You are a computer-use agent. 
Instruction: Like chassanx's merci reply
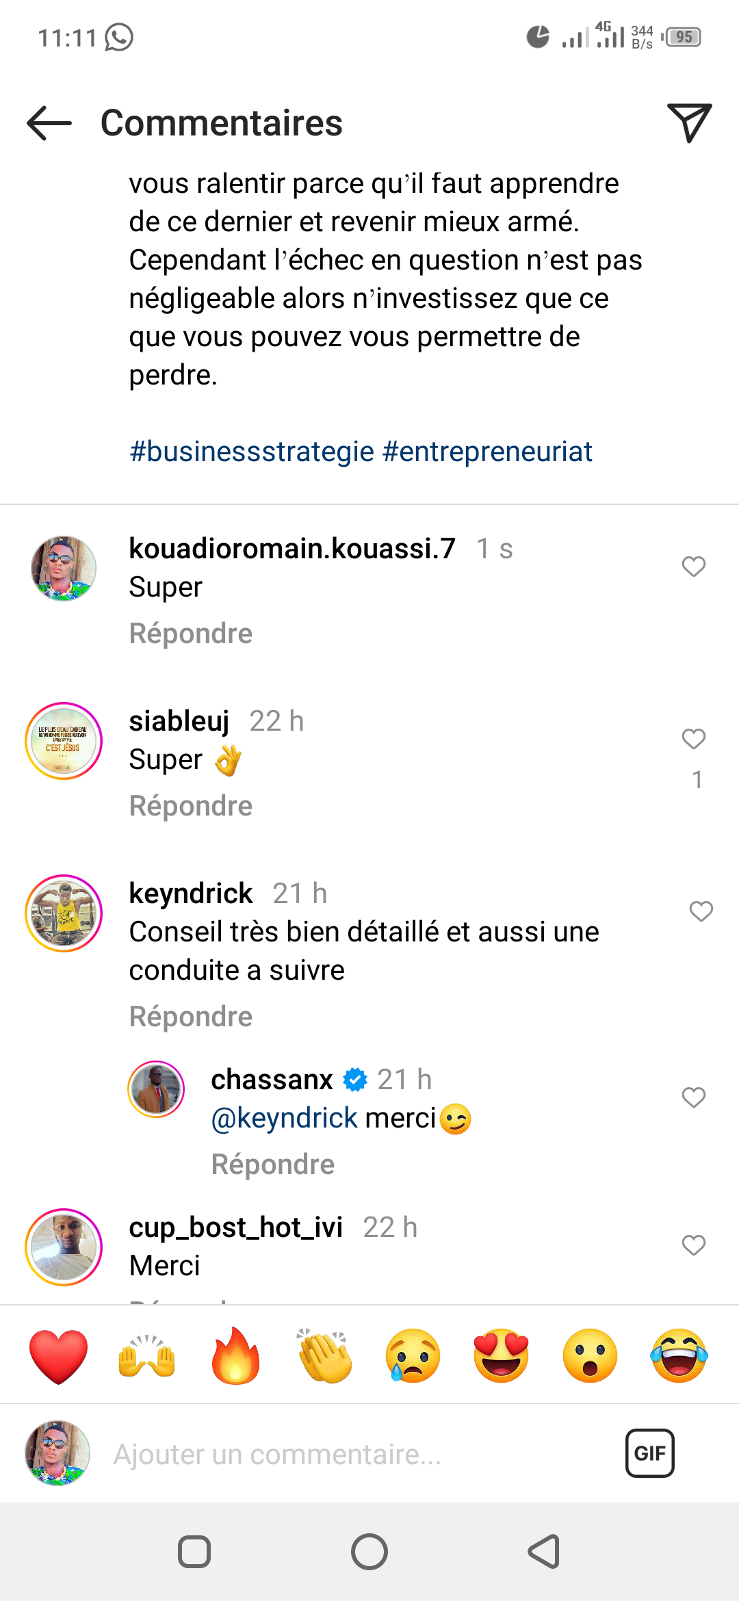693,1097
